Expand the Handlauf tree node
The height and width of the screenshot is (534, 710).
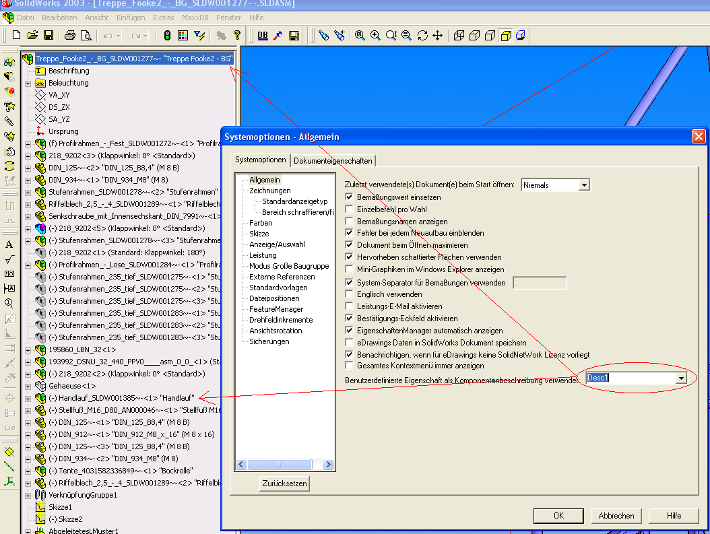point(28,398)
